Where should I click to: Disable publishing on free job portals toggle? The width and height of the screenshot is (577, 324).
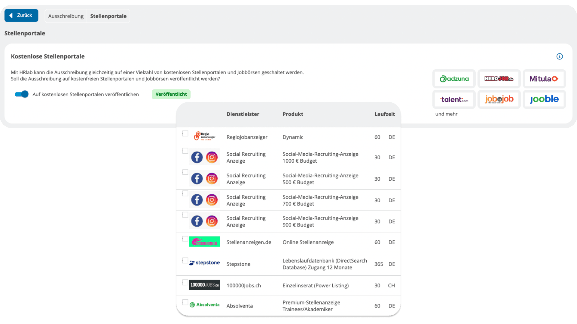22,94
